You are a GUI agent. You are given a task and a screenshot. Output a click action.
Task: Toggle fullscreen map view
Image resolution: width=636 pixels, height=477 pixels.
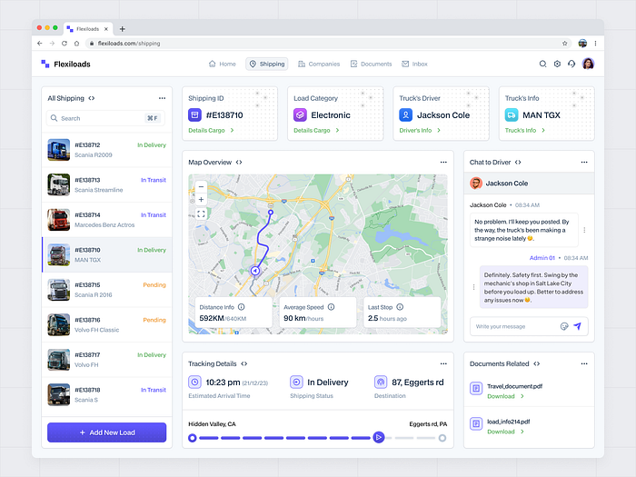pos(201,214)
